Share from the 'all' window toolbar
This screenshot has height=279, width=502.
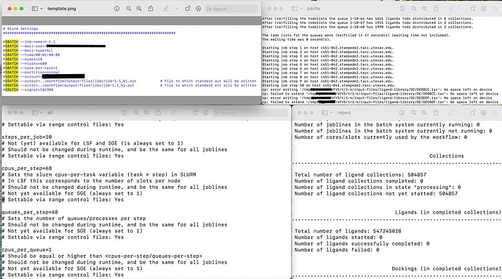158,113
